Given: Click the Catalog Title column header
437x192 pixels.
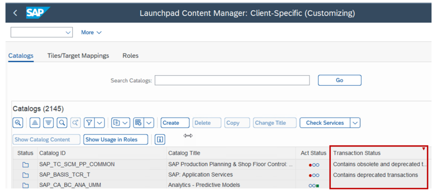Looking at the screenshot, I should click(231, 153).
